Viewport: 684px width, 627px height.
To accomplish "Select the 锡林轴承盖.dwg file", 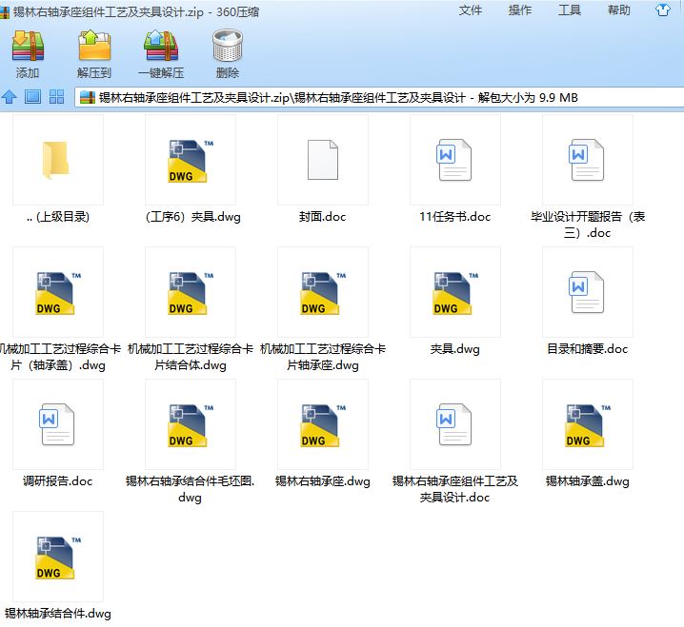I will point(587,424).
